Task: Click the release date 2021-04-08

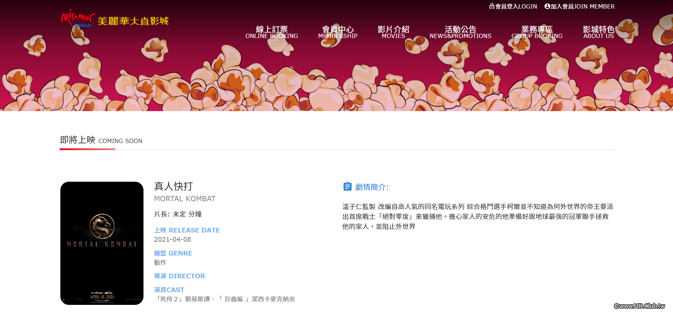Action: [x=173, y=240]
